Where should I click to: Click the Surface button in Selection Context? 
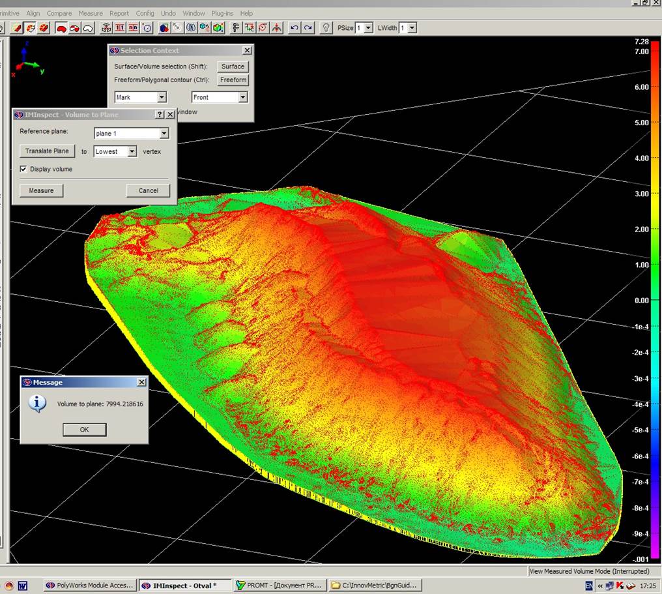pyautogui.click(x=233, y=67)
